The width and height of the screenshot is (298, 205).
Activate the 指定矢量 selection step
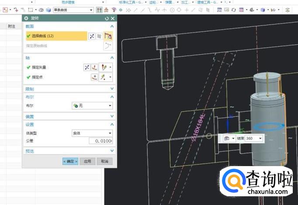click(38, 67)
